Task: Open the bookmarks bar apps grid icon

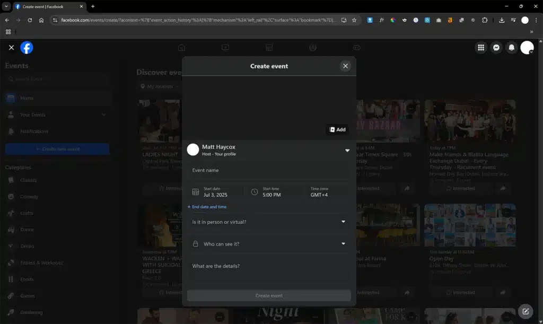Action: click(x=8, y=31)
